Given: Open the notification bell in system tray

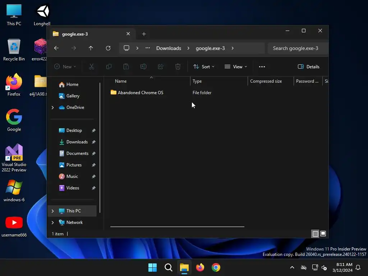Looking at the screenshot, I should (x=358, y=267).
